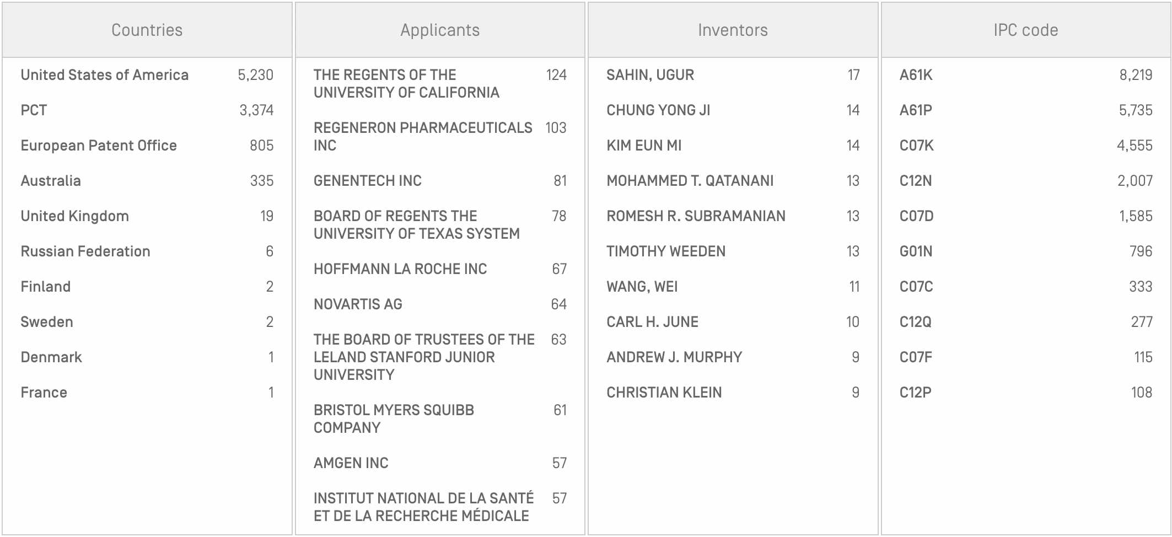Filter by IPC code A61K
The image size is (1172, 537).
coord(916,75)
